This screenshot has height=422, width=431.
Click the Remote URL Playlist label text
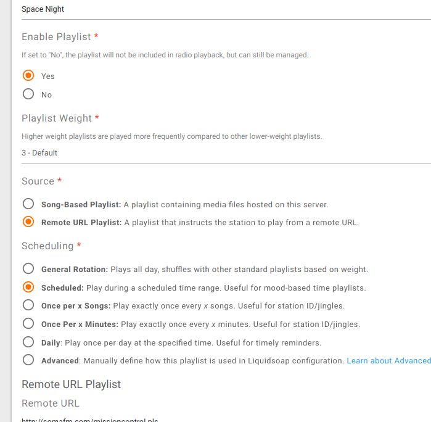click(81, 223)
